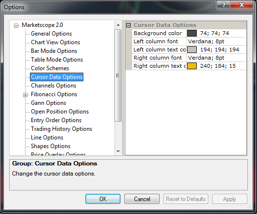Viewport: 257px width, 214px height.
Task: Click the tree scroll up arrow
Action: pos(118,25)
